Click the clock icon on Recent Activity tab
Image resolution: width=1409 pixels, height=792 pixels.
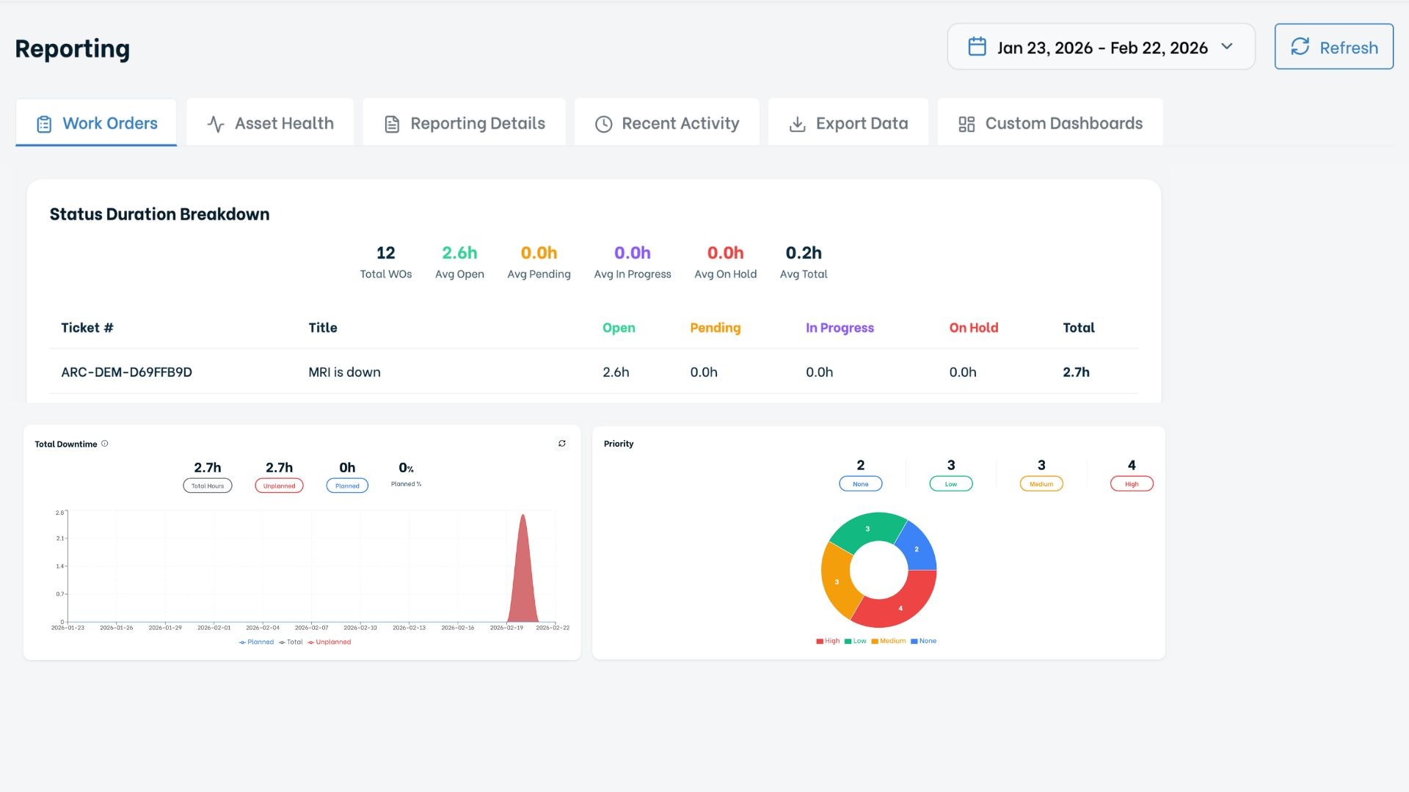coord(603,124)
